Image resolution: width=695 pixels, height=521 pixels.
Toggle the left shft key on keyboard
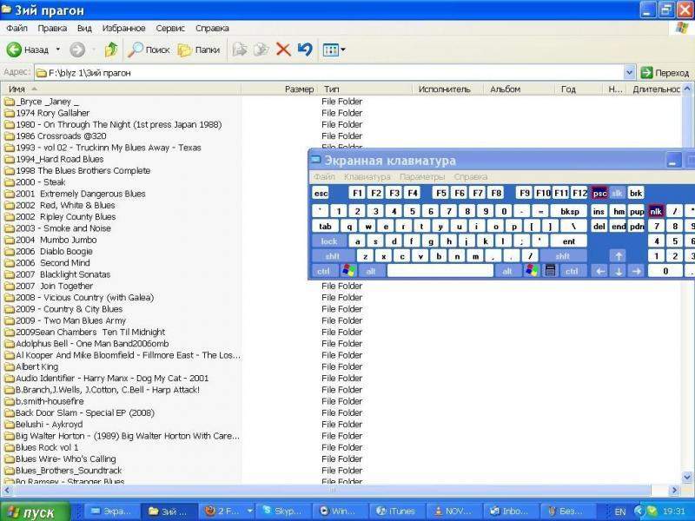(333, 256)
